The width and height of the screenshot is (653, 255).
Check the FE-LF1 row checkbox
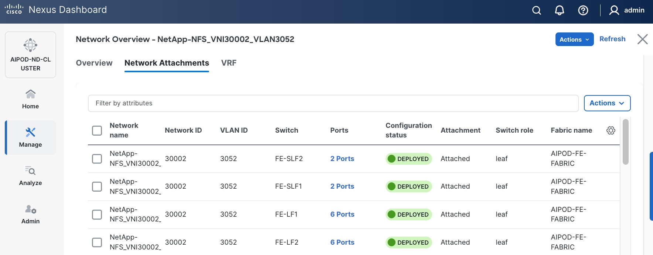(x=97, y=214)
